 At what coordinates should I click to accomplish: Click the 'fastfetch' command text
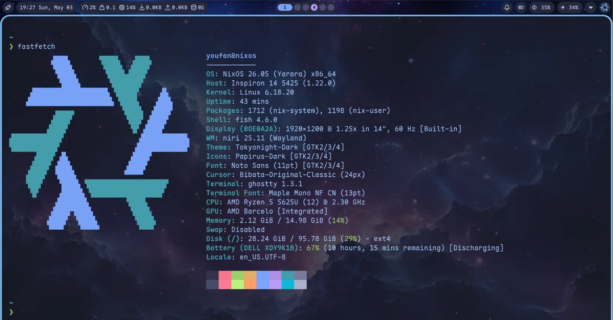point(36,46)
